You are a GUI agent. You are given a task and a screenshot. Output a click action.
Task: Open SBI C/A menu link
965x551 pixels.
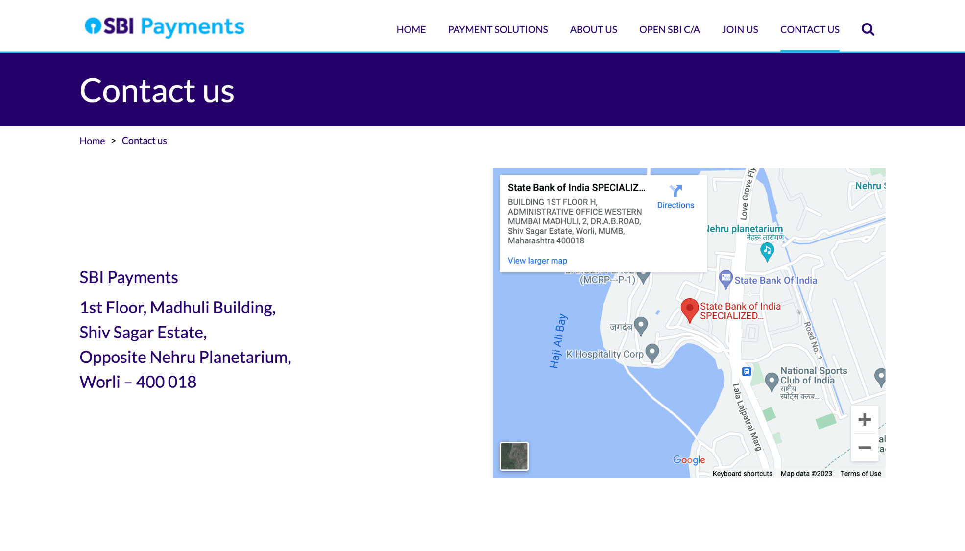click(x=669, y=29)
